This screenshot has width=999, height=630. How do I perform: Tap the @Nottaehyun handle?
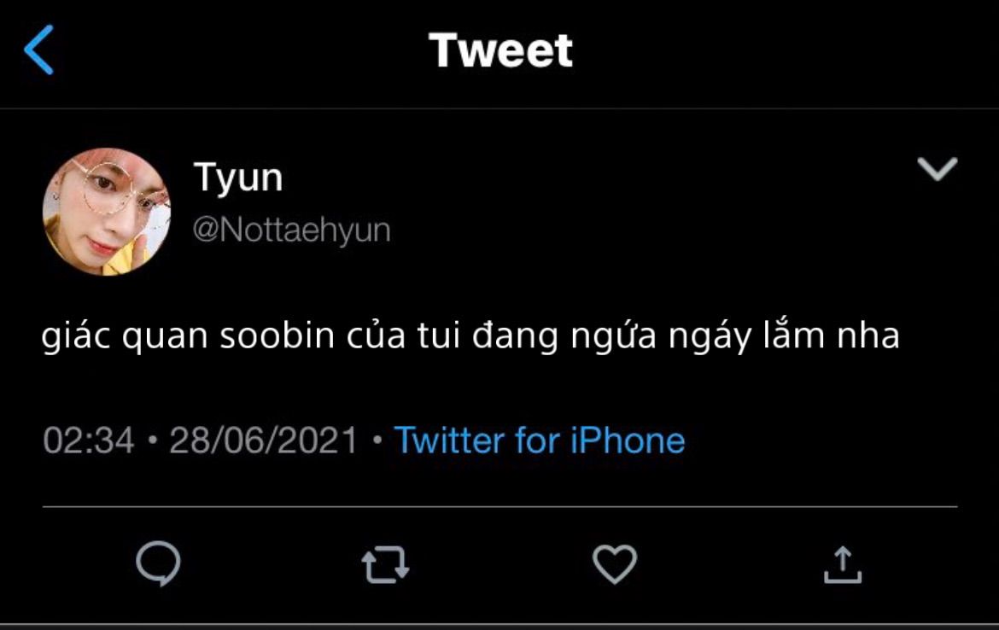(x=292, y=230)
